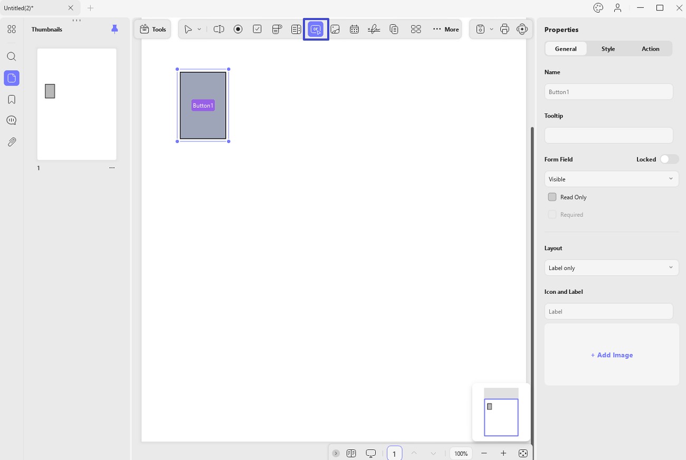Start slideshow presentation mode
The width and height of the screenshot is (686, 460).
point(371,453)
